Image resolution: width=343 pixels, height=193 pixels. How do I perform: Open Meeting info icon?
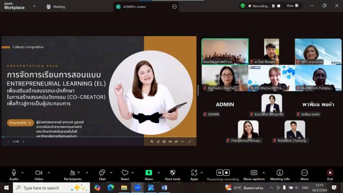pyautogui.click(x=280, y=173)
